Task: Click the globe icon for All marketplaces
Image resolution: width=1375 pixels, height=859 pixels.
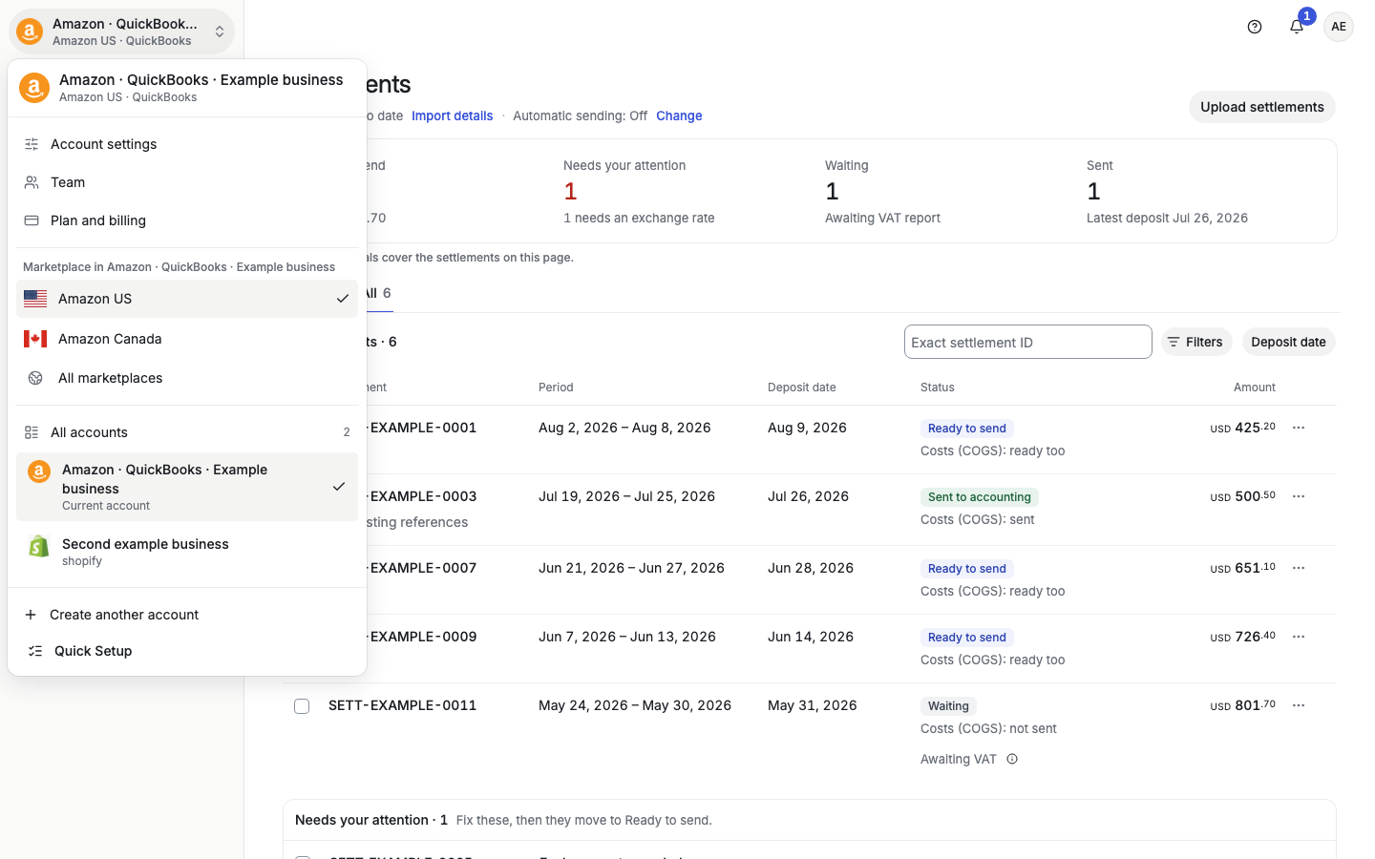Action: [x=35, y=378]
